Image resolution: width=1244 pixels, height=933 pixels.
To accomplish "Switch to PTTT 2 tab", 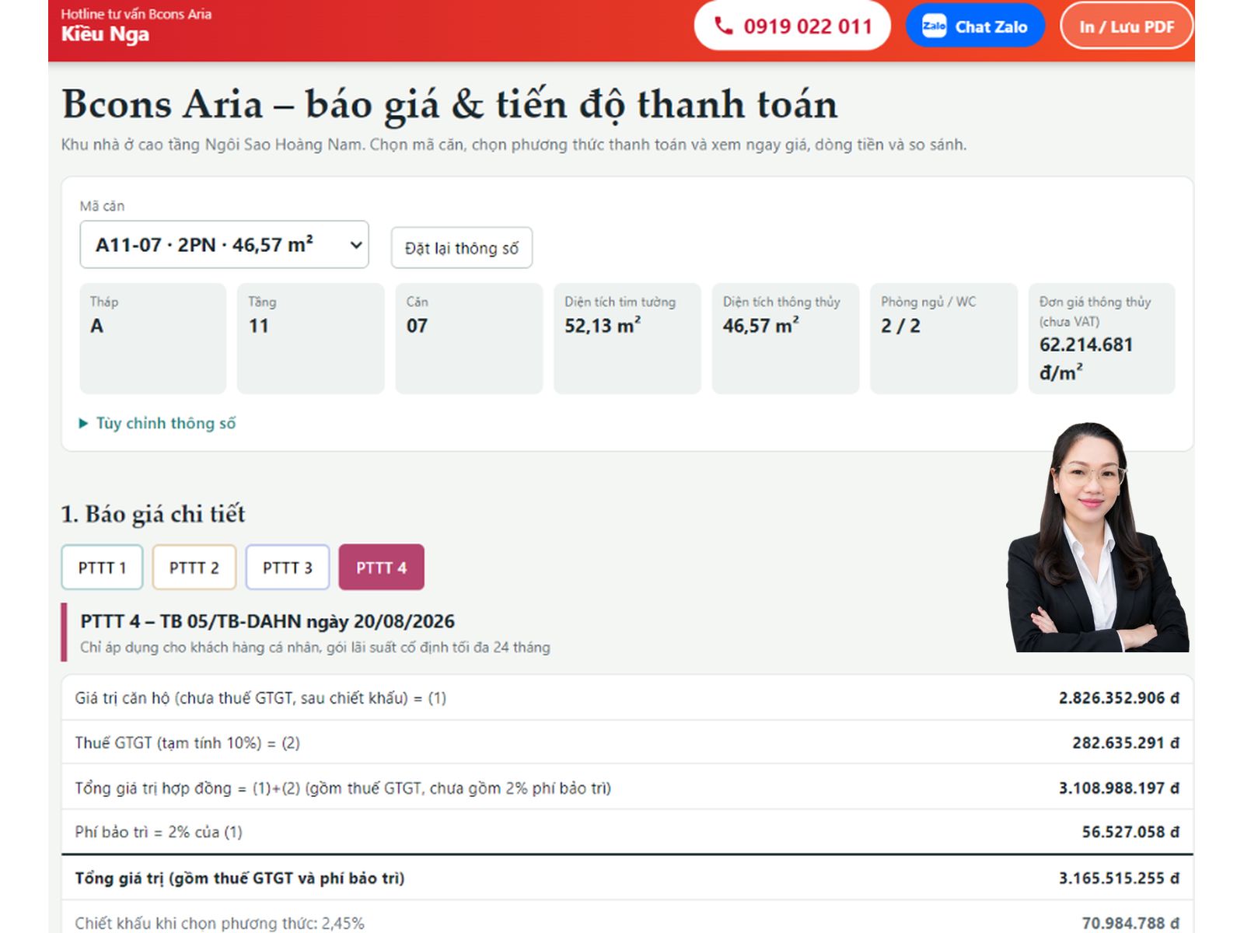I will (x=194, y=568).
